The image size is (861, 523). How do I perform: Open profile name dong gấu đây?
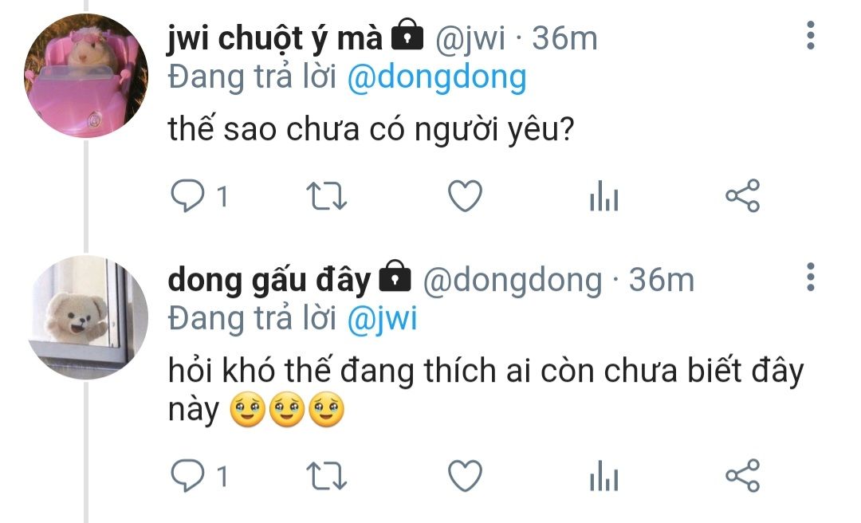(x=269, y=281)
